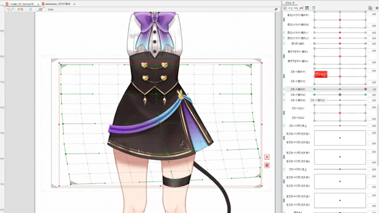Click the clipboard paste icon in parameter panel
The width and height of the screenshot is (379, 213).
tap(370, 8)
